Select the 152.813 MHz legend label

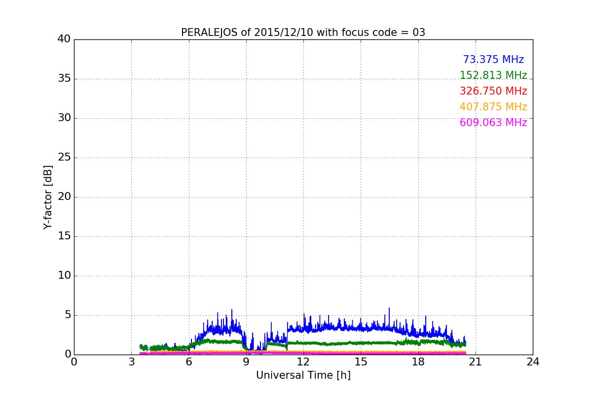coord(493,75)
